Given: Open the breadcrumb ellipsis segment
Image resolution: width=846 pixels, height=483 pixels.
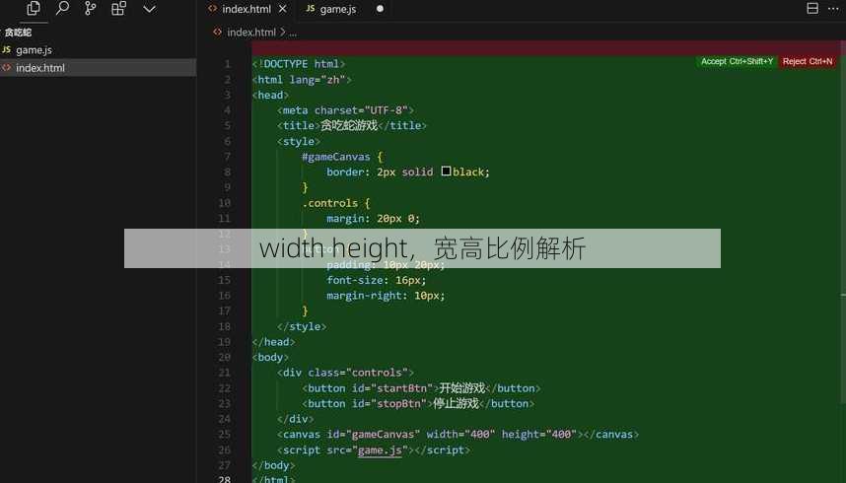Looking at the screenshot, I should point(293,33).
